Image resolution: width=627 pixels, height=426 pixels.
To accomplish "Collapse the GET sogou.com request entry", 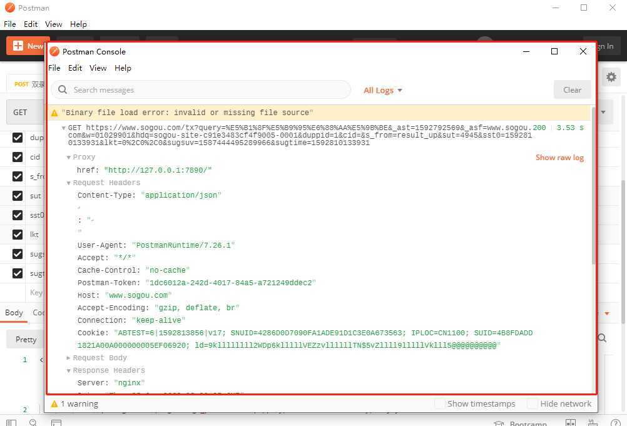I will [64, 128].
